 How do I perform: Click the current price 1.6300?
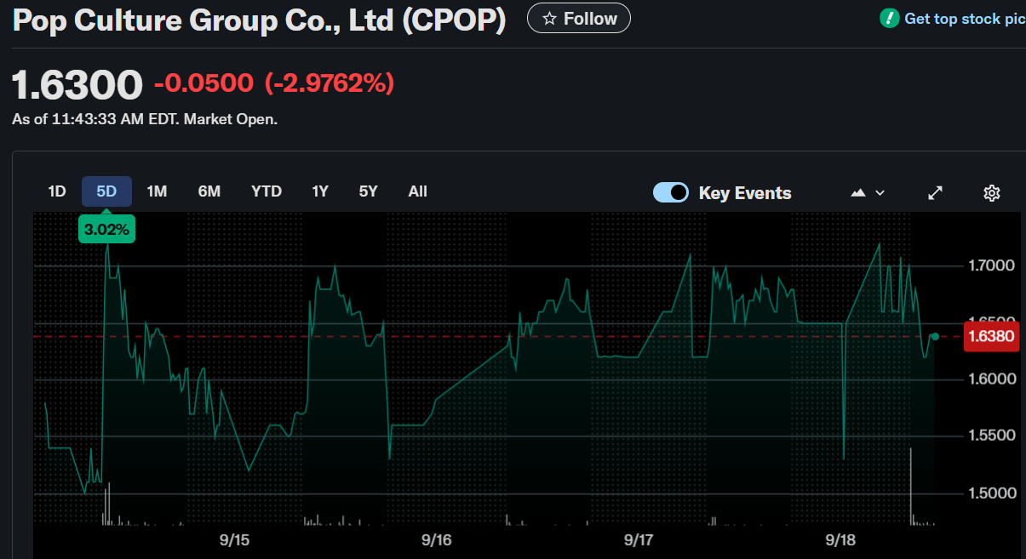tap(77, 84)
